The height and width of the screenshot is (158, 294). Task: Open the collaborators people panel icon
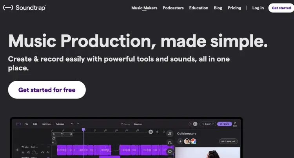coord(170,143)
